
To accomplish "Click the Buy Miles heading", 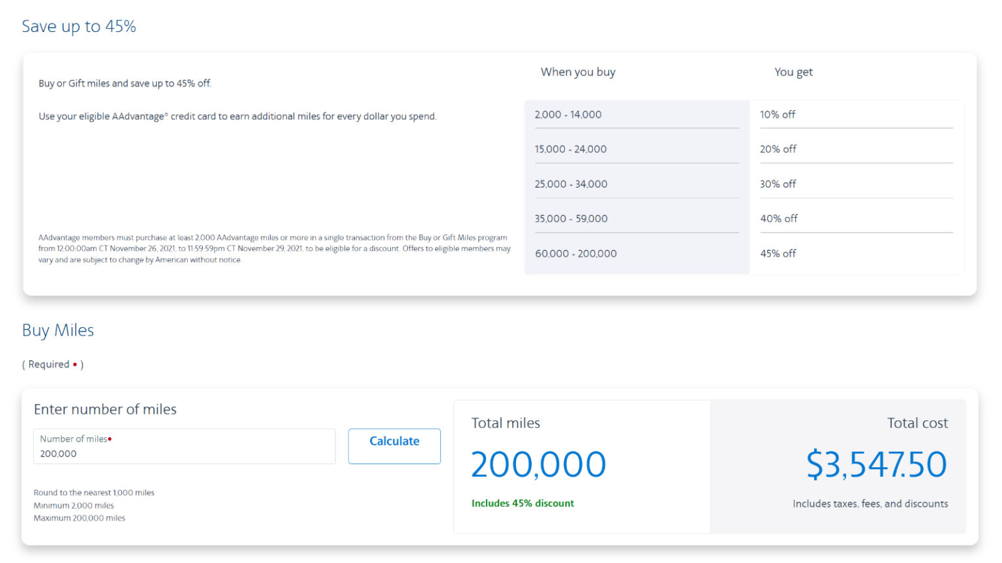I will 58,330.
